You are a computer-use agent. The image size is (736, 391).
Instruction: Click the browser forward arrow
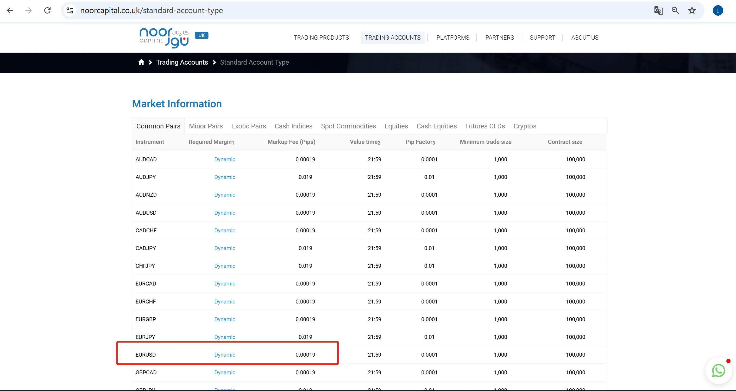[x=29, y=11]
